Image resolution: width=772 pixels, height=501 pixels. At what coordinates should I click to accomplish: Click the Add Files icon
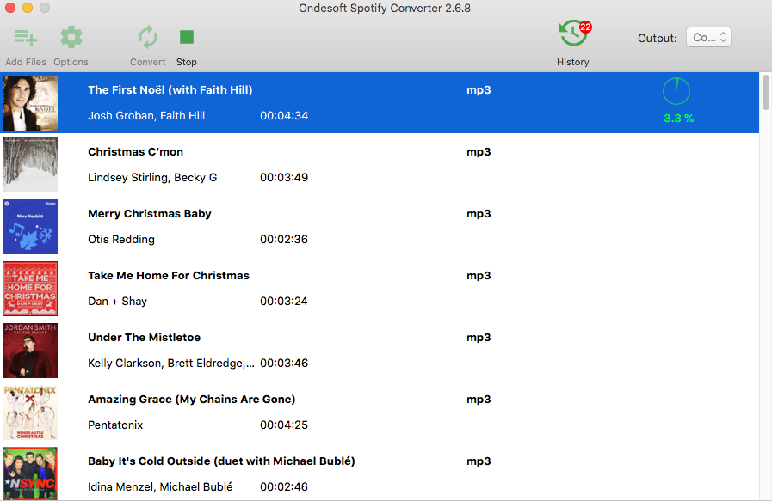tap(26, 37)
